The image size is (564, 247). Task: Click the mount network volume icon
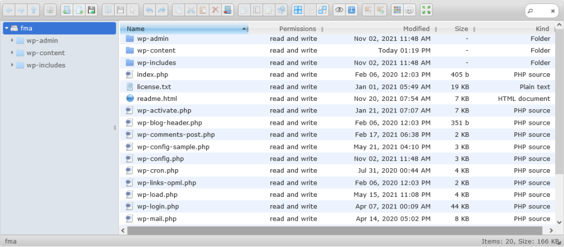[50, 10]
